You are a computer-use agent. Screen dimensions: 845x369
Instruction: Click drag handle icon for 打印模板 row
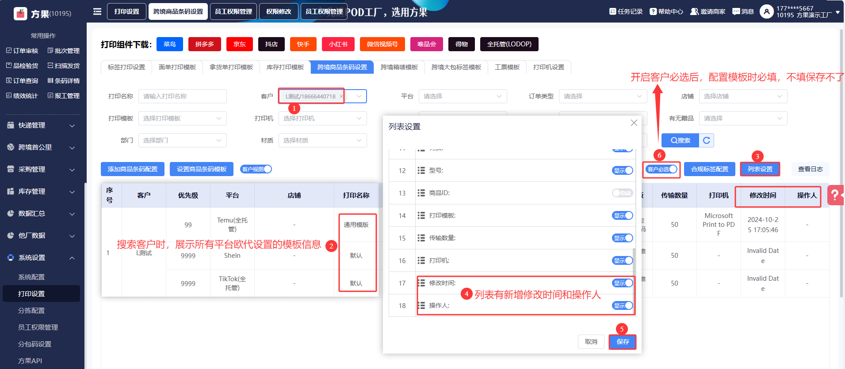click(x=421, y=215)
